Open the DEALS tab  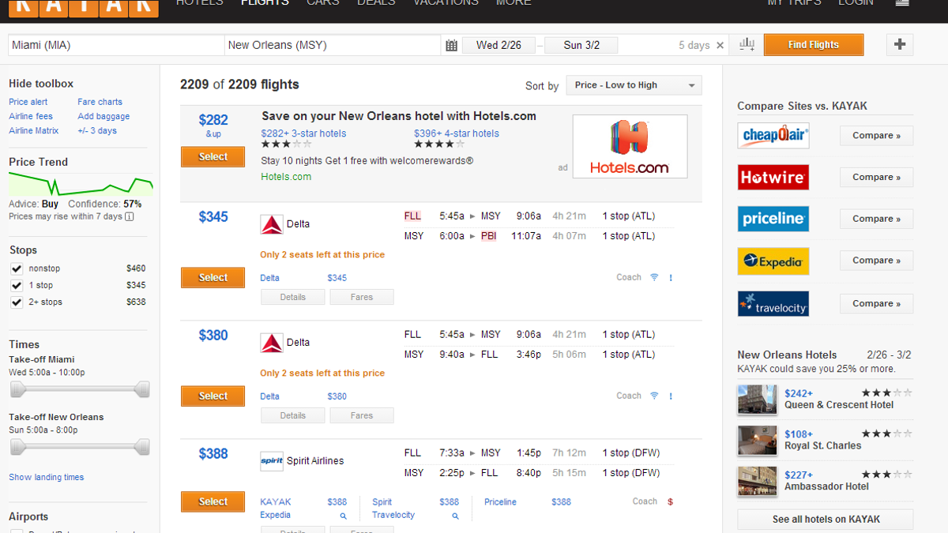pos(376,3)
